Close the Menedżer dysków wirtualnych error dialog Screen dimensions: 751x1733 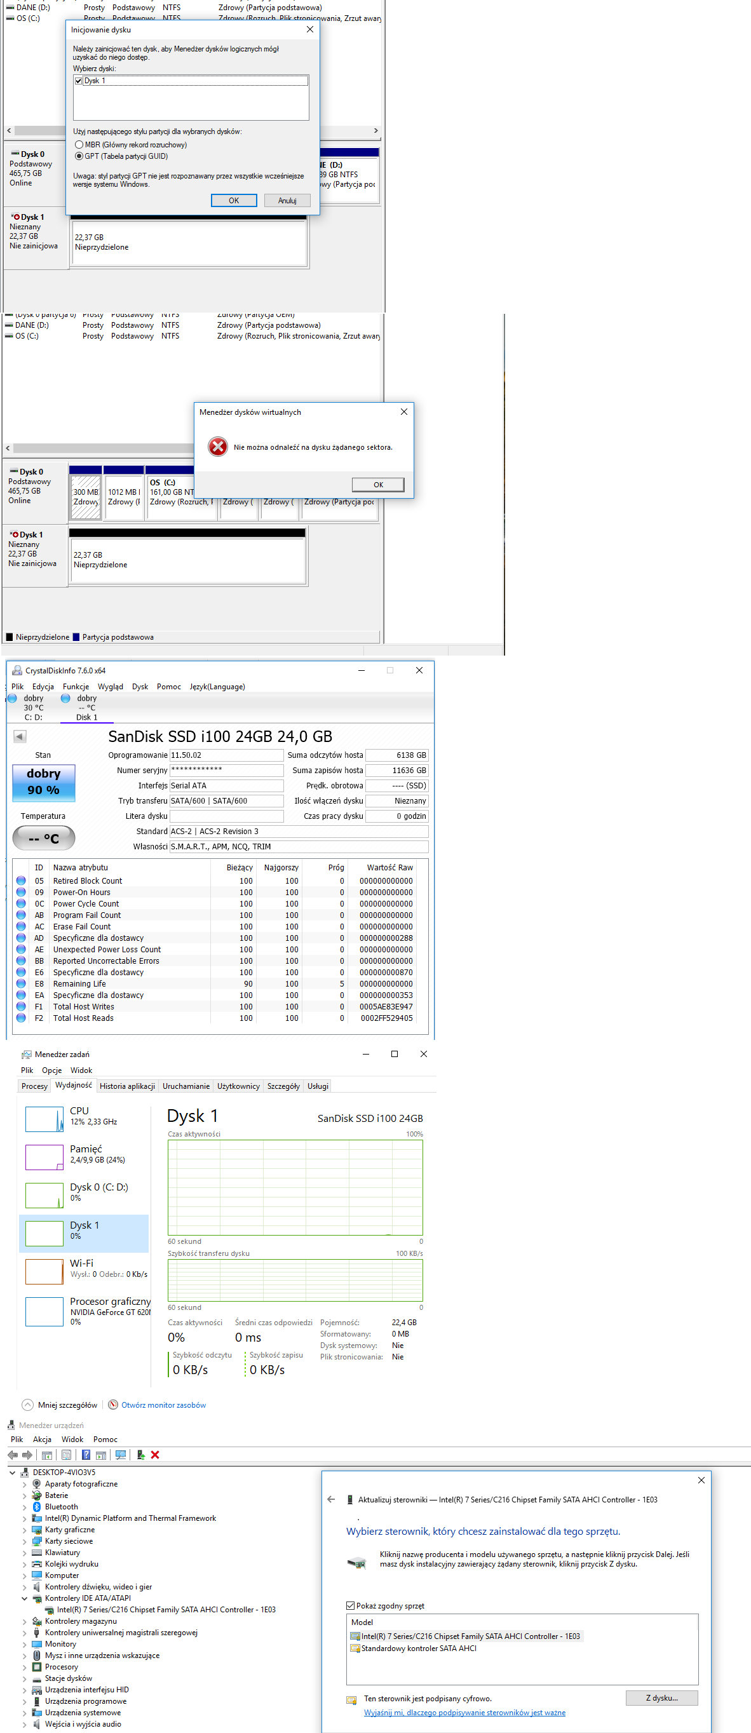403,412
